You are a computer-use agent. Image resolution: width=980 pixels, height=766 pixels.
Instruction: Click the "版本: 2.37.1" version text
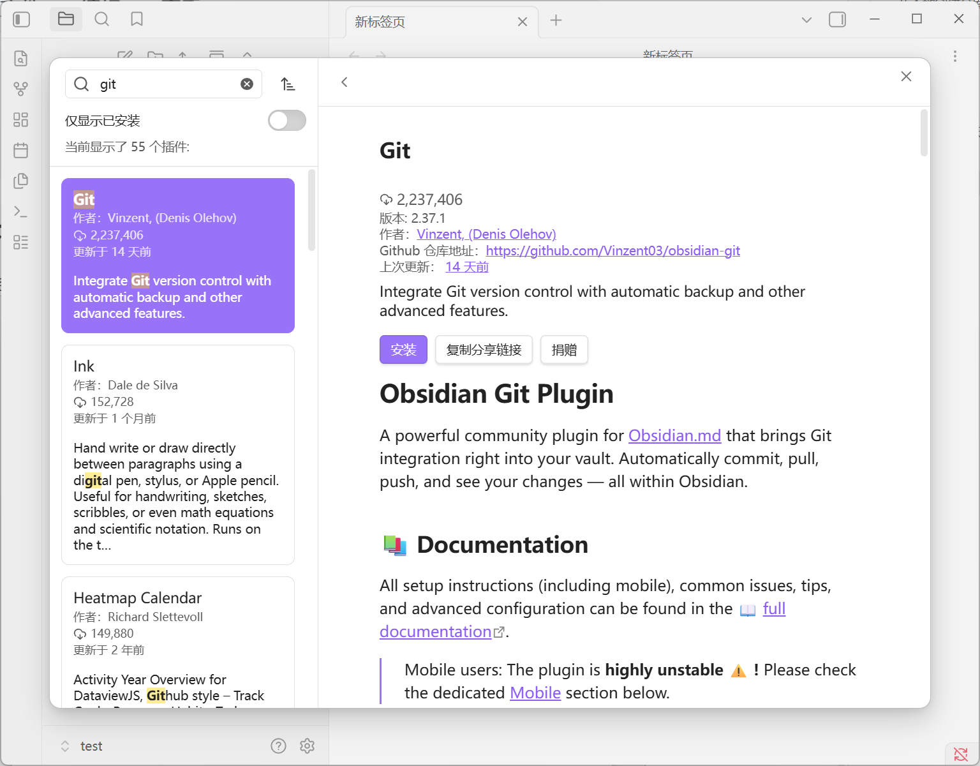(x=413, y=218)
